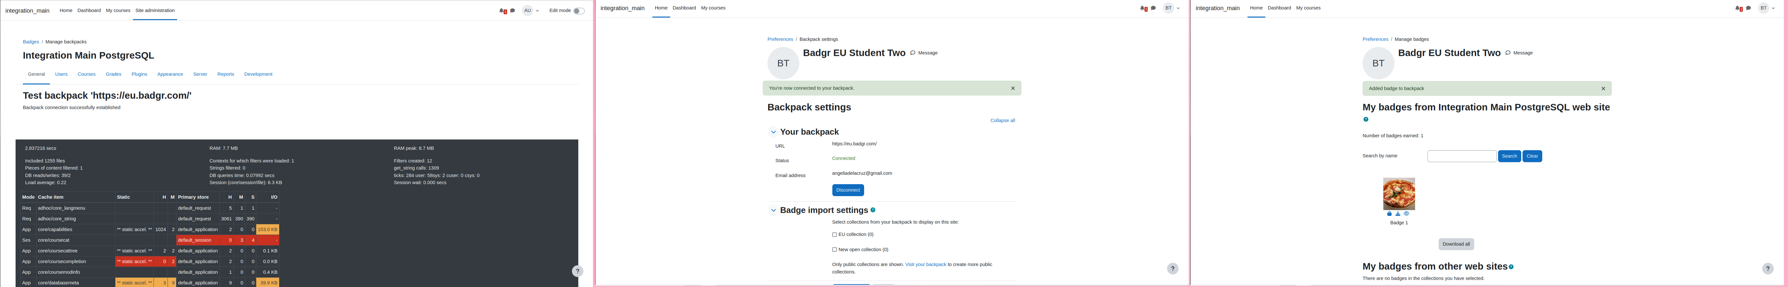Viewport: 1788px width, 287px height.
Task: Click download icon under Badge 1
Action: (x=1398, y=214)
